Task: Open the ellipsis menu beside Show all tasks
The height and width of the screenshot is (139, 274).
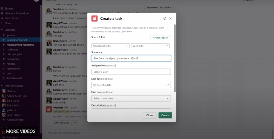Action: point(75,123)
